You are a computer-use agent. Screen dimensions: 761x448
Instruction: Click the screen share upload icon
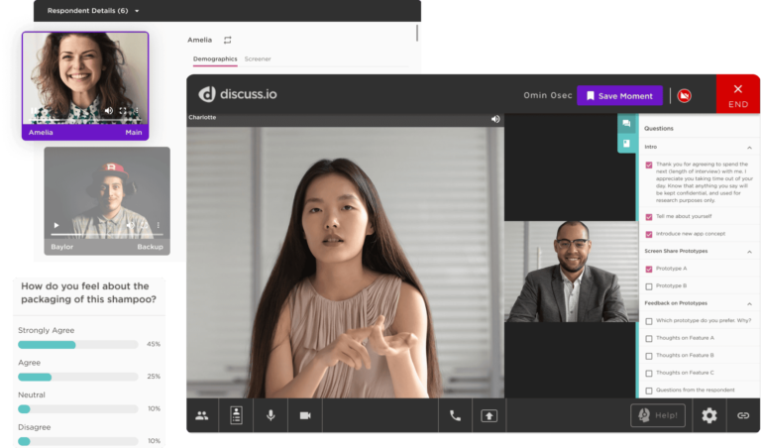489,415
